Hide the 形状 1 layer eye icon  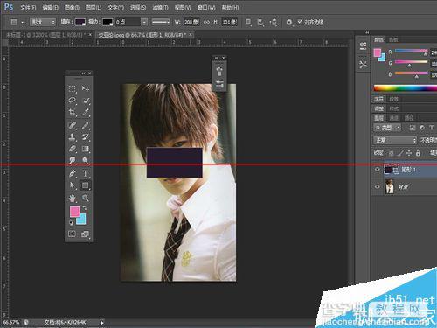click(378, 170)
